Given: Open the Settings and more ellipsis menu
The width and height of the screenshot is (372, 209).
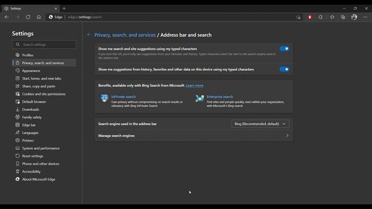Looking at the screenshot, I should tap(365, 17).
